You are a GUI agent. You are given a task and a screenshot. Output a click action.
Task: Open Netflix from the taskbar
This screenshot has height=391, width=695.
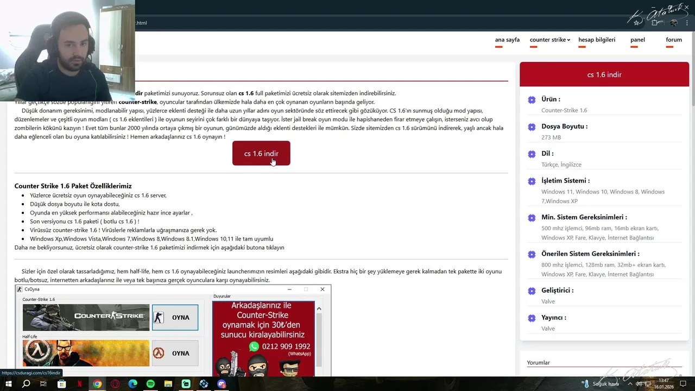tap(80, 384)
